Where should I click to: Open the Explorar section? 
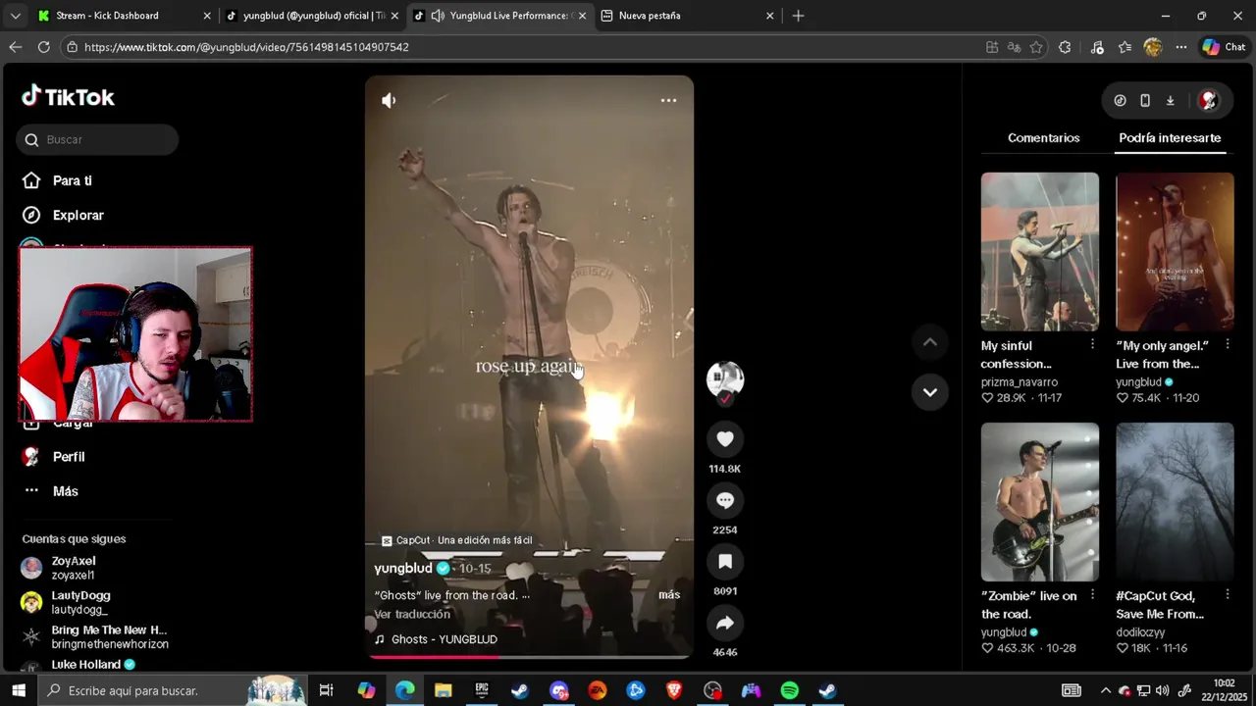click(x=78, y=215)
